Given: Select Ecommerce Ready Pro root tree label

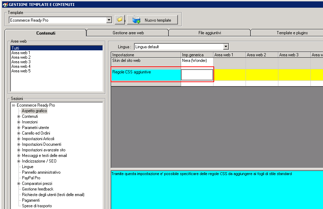Looking at the screenshot, I should point(36,105).
